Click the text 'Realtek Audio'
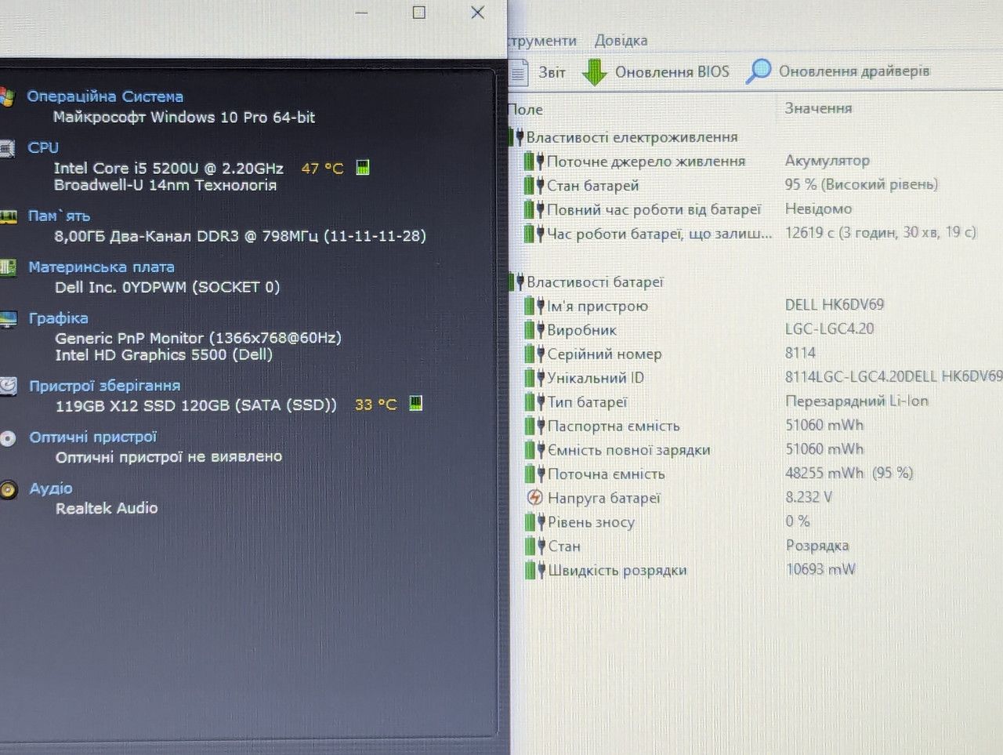The image size is (1003, 755). pos(107,508)
